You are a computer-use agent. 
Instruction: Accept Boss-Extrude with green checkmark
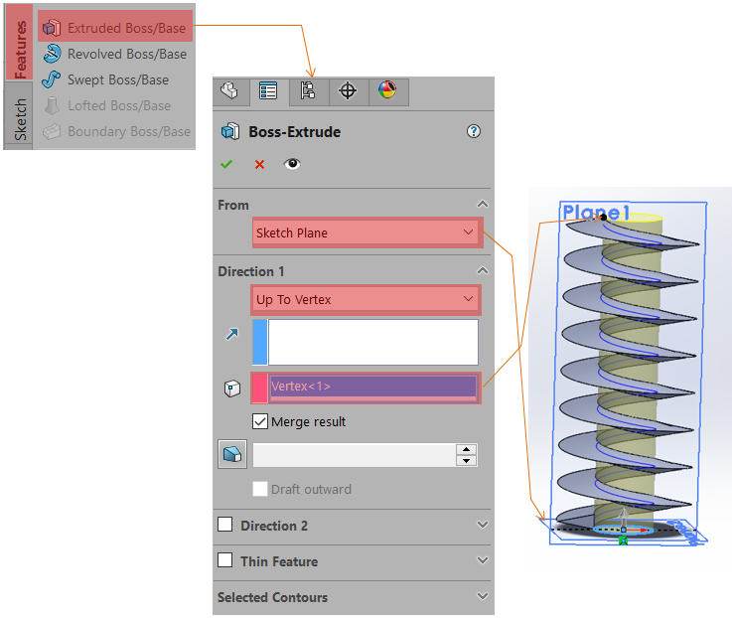pyautogui.click(x=226, y=164)
